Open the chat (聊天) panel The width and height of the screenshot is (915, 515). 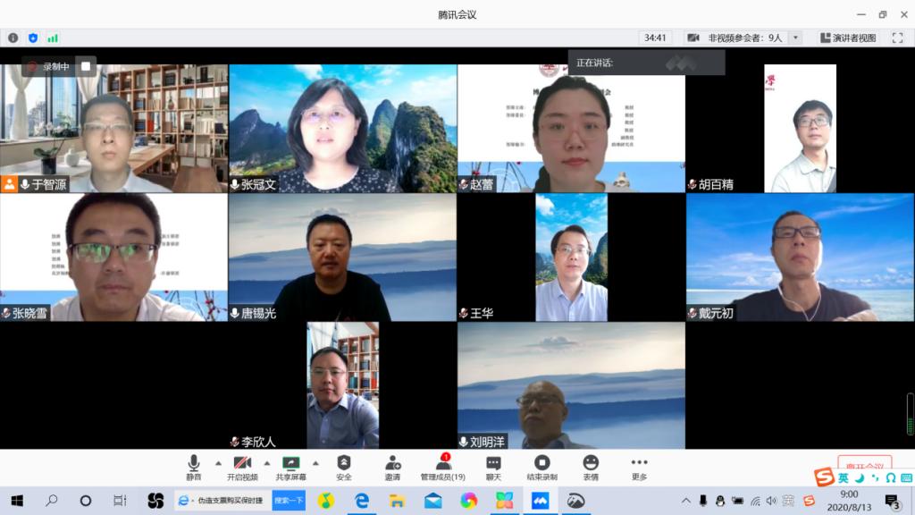point(493,463)
